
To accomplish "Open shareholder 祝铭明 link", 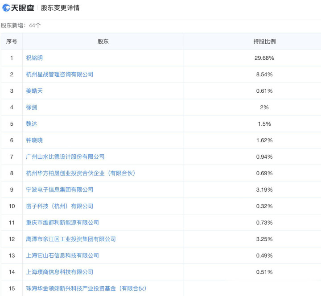I will (x=34, y=58).
